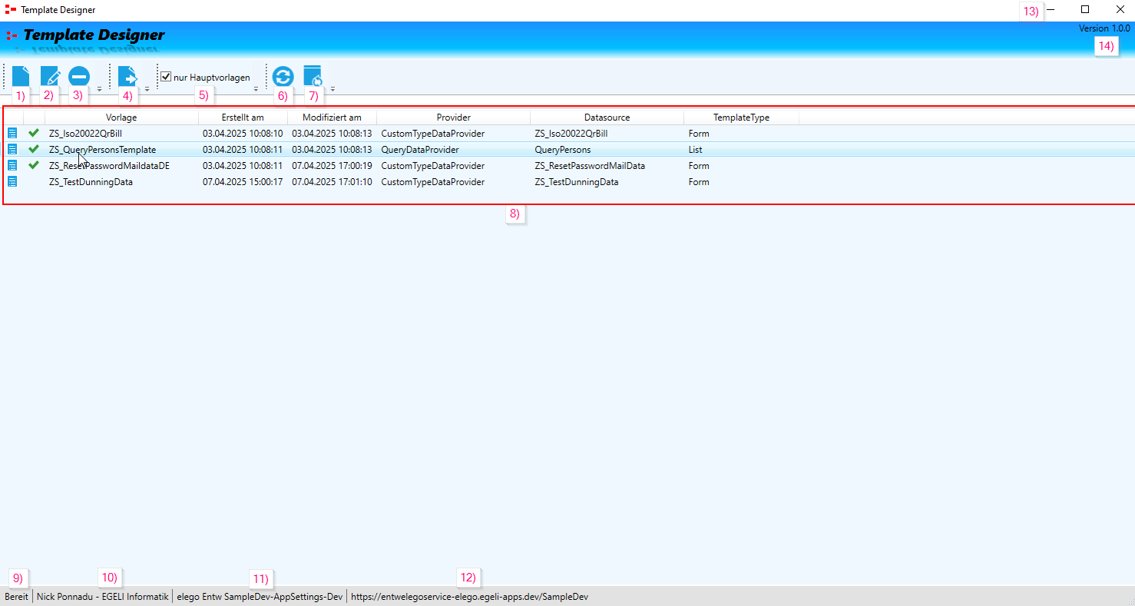
Task: Click the green checkmark in the ZS_Iso20022QrBill row
Action: [34, 133]
